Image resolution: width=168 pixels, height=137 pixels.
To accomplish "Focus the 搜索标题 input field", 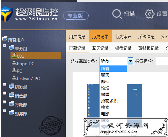I will point(162,61).
